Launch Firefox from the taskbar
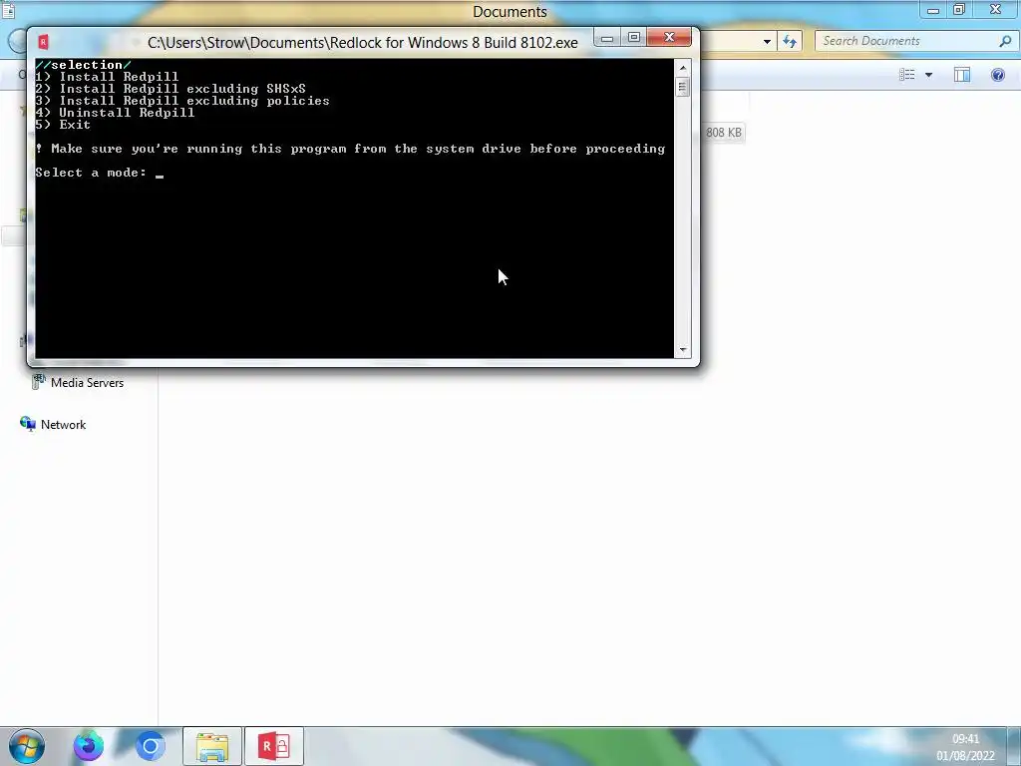Screen dimensions: 1021x766 tap(88, 746)
